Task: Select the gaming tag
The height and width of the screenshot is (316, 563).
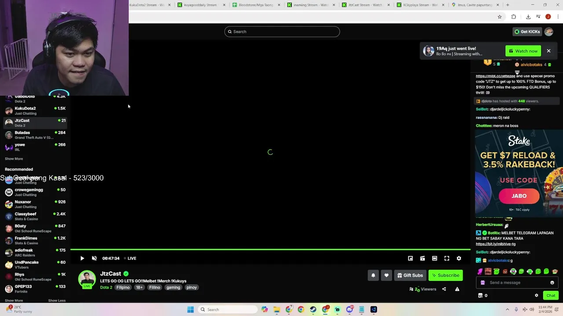Action: pos(173,287)
